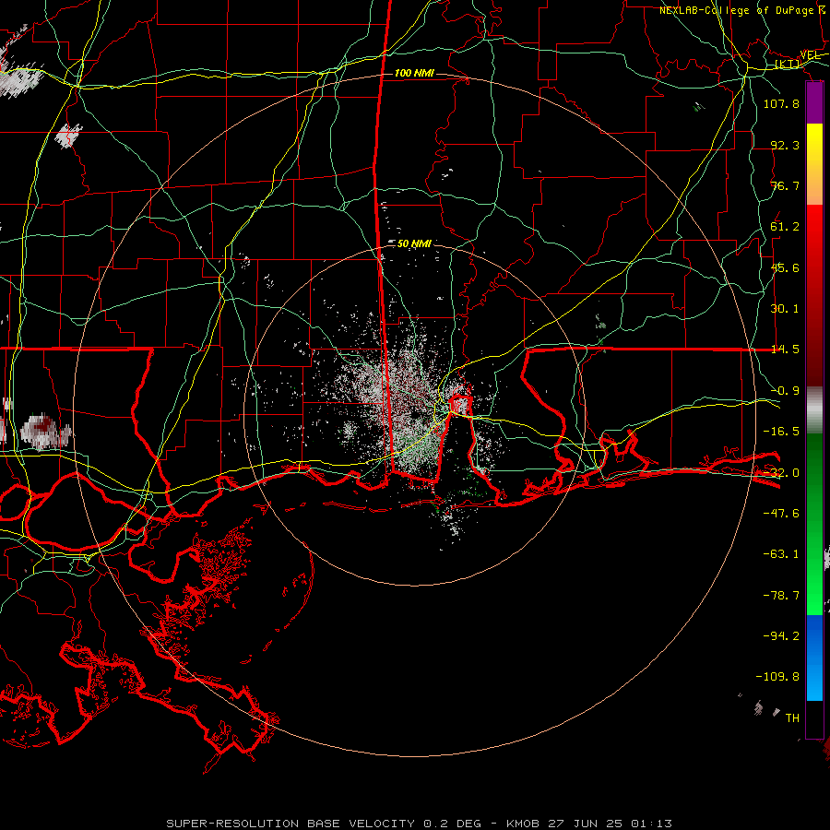Click the 76.7 velocity scale value

point(785,185)
